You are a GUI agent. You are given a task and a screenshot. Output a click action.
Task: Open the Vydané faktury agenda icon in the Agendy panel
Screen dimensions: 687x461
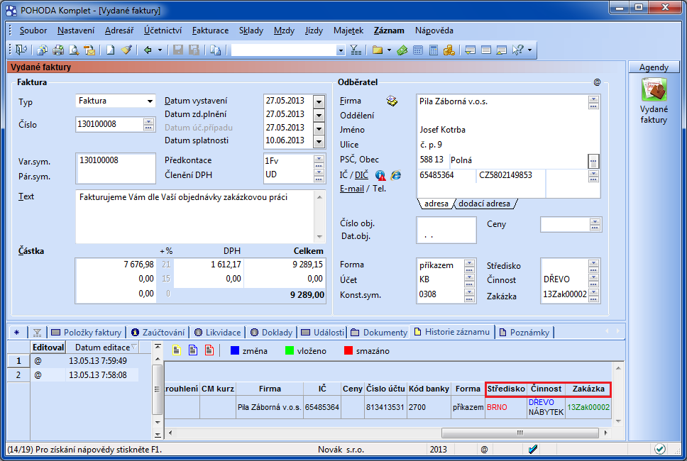point(654,89)
